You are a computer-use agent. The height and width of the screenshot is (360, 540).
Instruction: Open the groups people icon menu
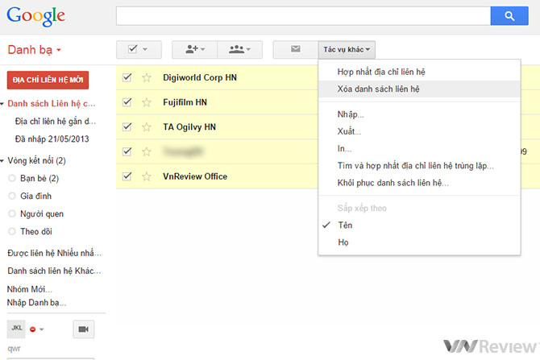pos(240,49)
